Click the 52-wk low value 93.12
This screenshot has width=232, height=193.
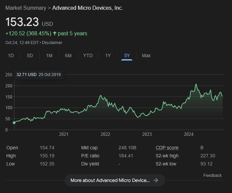pyautogui.click(x=206, y=164)
